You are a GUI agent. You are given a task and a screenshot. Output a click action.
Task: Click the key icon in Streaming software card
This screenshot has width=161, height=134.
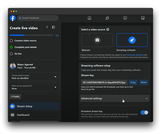[132, 40]
